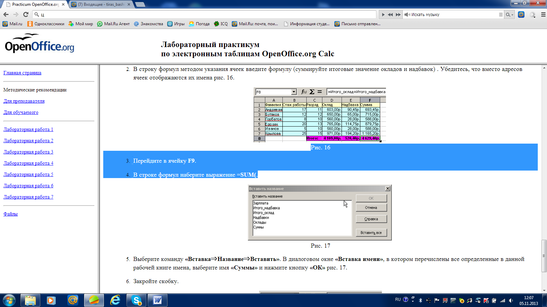The height and width of the screenshot is (307, 547).
Task: Open Microsoft Word from the taskbar
Action: pyautogui.click(x=158, y=300)
